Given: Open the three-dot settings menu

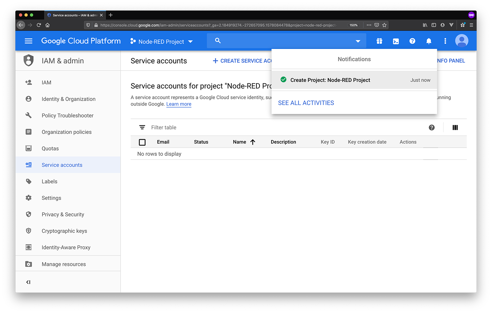Looking at the screenshot, I should pyautogui.click(x=445, y=41).
